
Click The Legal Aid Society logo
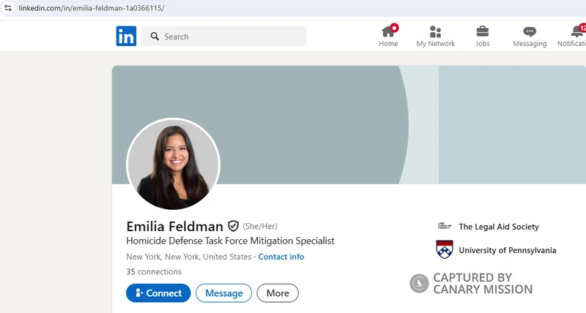(445, 226)
